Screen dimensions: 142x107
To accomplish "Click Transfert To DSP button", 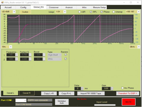I will click(x=128, y=93).
